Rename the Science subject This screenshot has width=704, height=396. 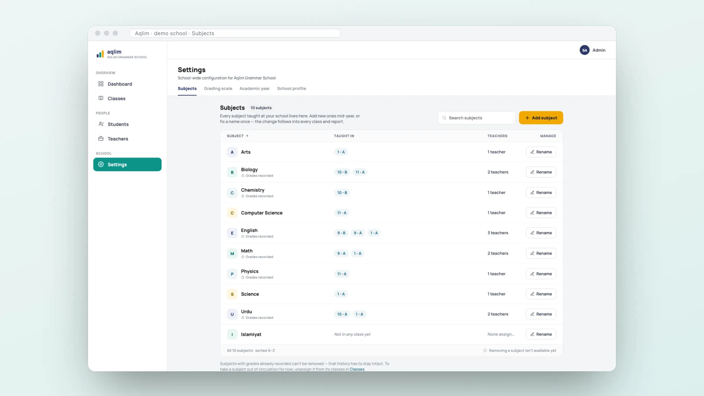(x=541, y=294)
